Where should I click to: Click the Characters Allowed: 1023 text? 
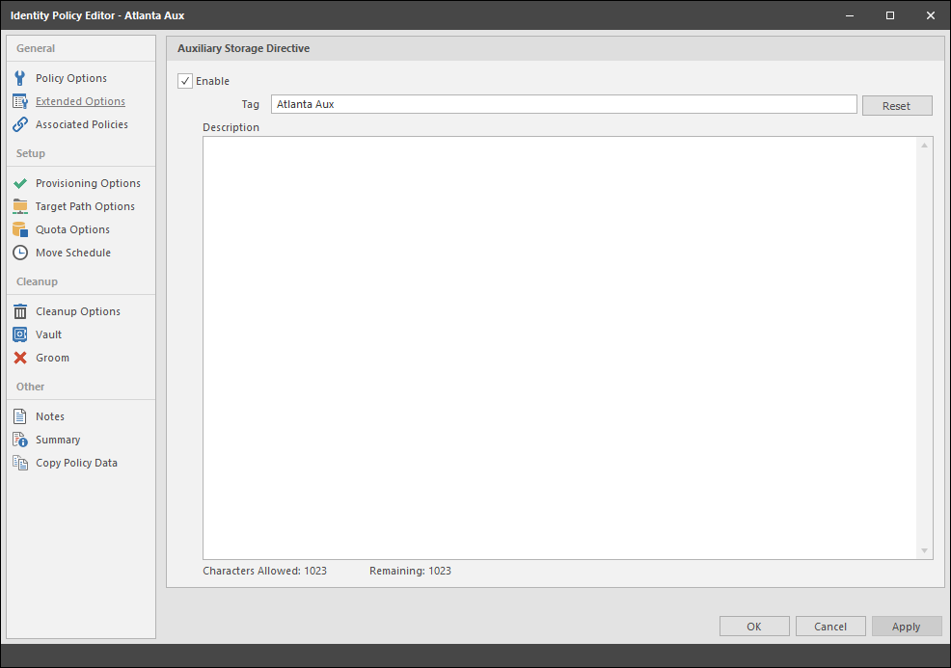[x=264, y=571]
